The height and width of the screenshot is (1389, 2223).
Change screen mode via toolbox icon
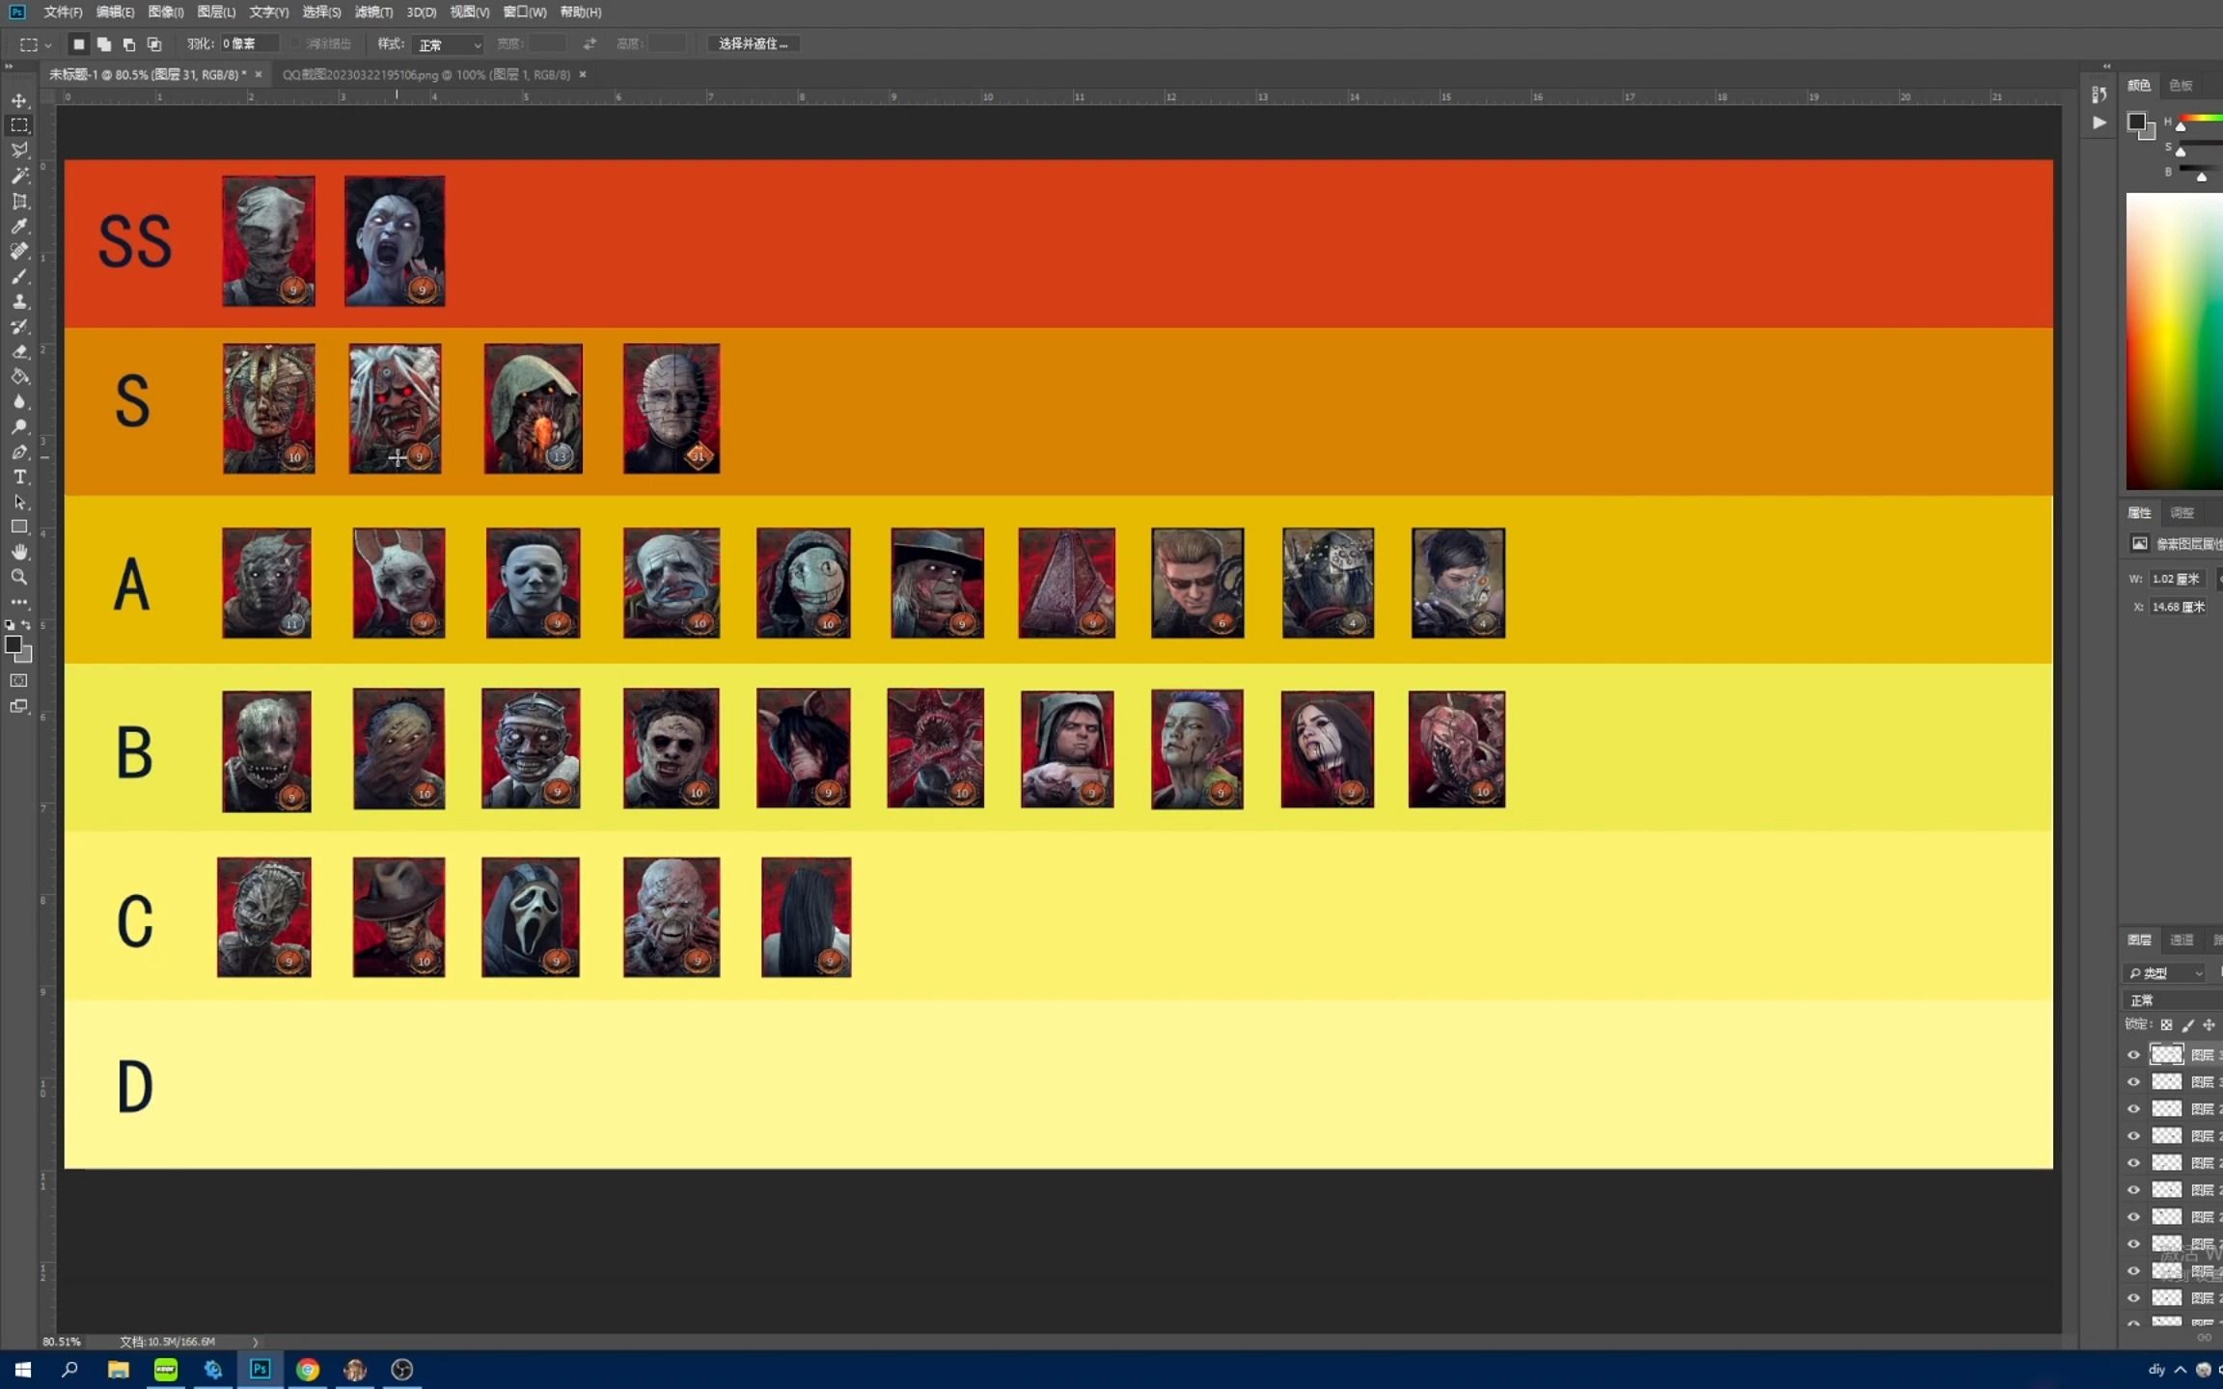tap(18, 706)
